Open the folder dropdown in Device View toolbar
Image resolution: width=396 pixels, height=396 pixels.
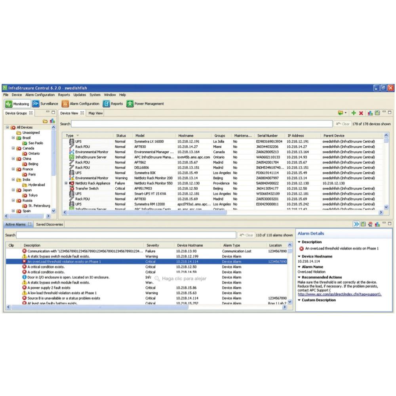346,113
